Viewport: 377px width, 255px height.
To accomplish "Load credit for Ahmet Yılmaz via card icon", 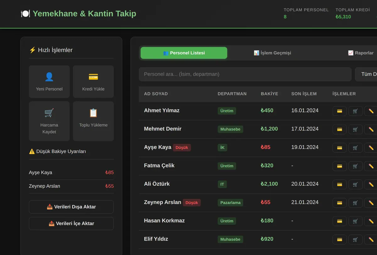I will (340, 111).
